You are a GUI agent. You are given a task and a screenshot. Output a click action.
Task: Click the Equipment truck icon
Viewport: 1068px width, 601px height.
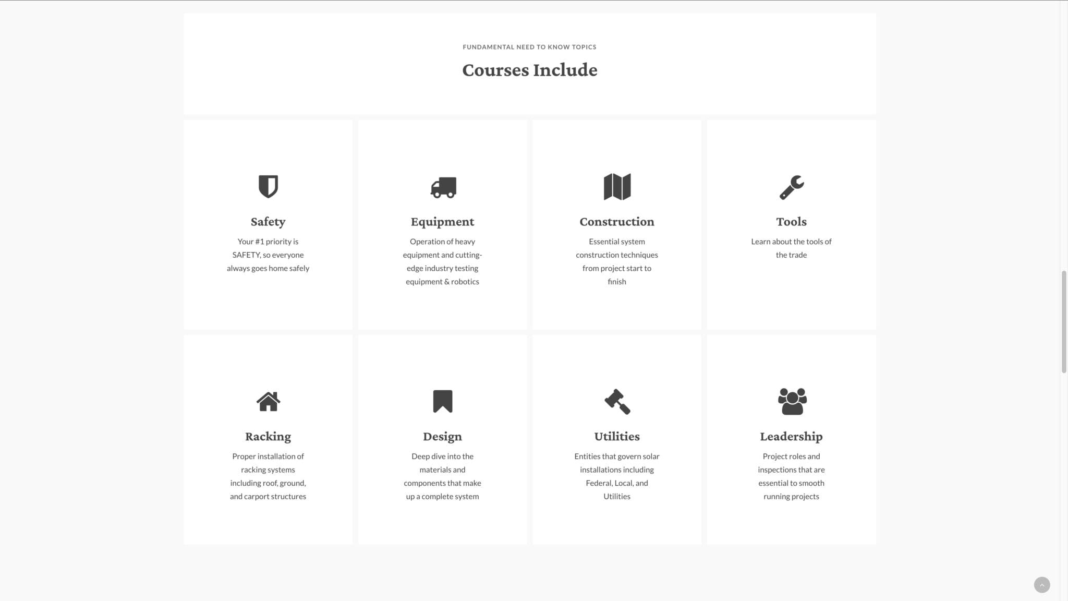[443, 187]
